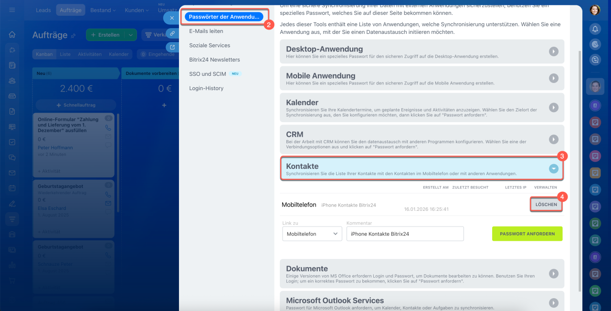Open the monitor sites icon in left sidebar
This screenshot has height=311, width=611.
(12, 127)
